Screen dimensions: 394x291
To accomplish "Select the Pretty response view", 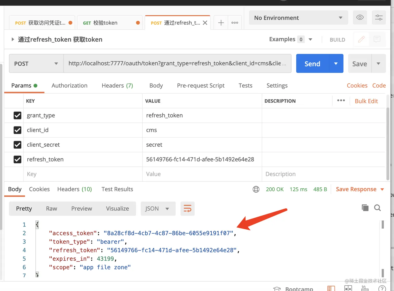I will point(24,209).
